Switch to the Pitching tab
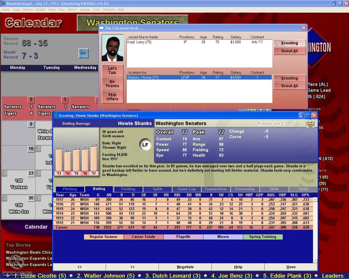The image size is (349, 279). [x=70, y=189]
